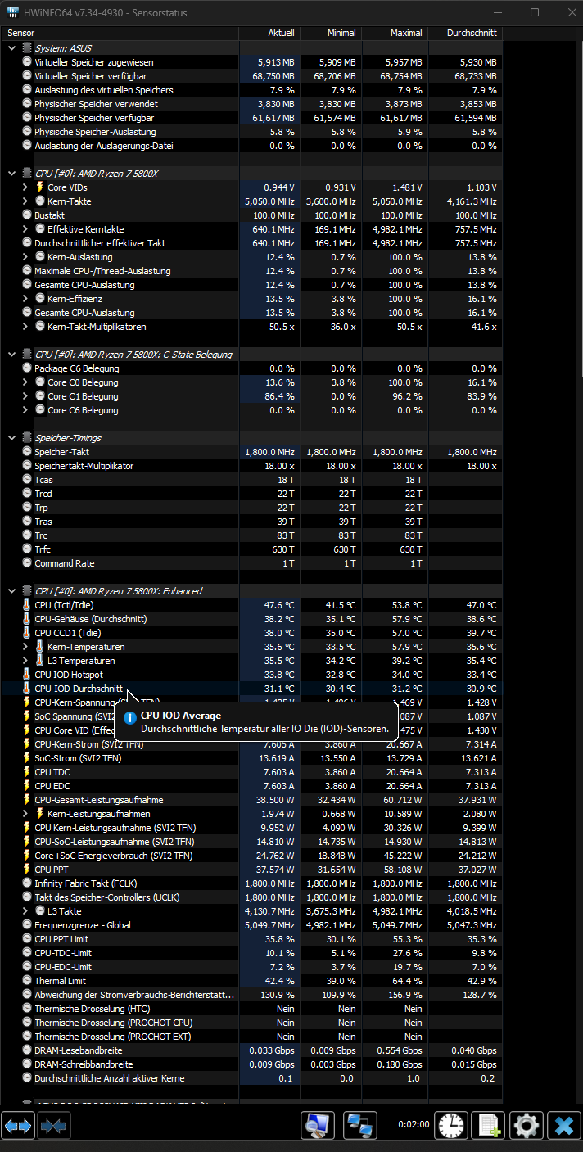Image resolution: width=583 pixels, height=1152 pixels.
Task: Click lightning icon of CPU PPT row
Action: (27, 870)
